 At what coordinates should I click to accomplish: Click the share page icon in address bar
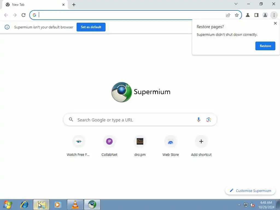pyautogui.click(x=228, y=15)
